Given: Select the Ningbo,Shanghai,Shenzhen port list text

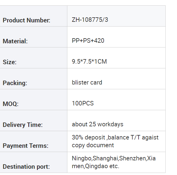Looking at the screenshot, I should 109,158.
